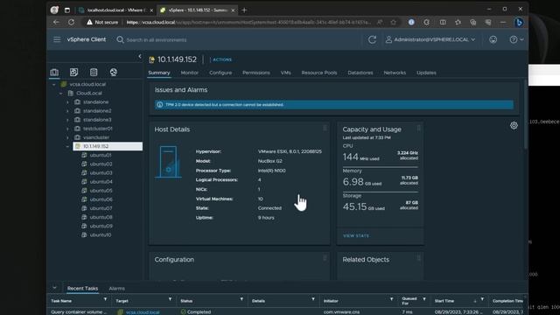The width and height of the screenshot is (560, 315).
Task: Collapse the CloudLocal datacenter node
Action: tap(60, 94)
